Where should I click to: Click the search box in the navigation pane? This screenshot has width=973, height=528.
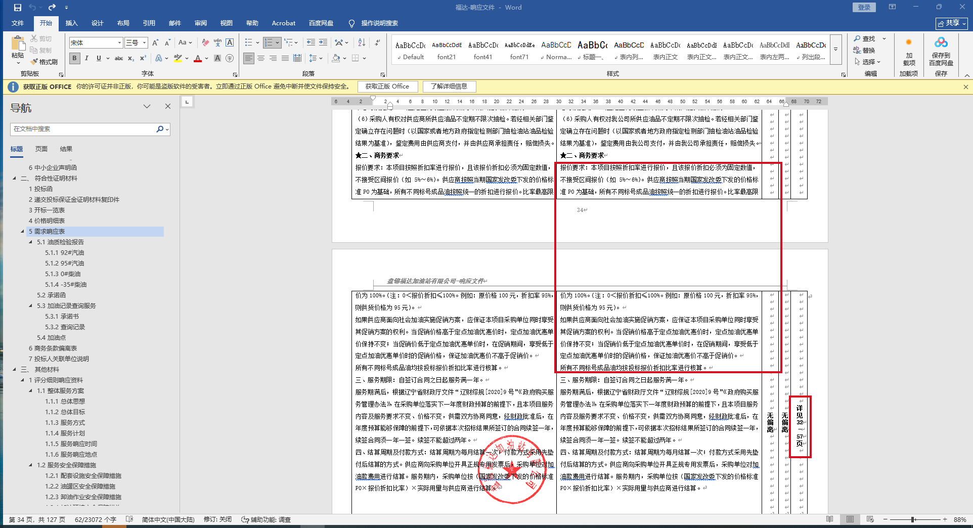83,129
